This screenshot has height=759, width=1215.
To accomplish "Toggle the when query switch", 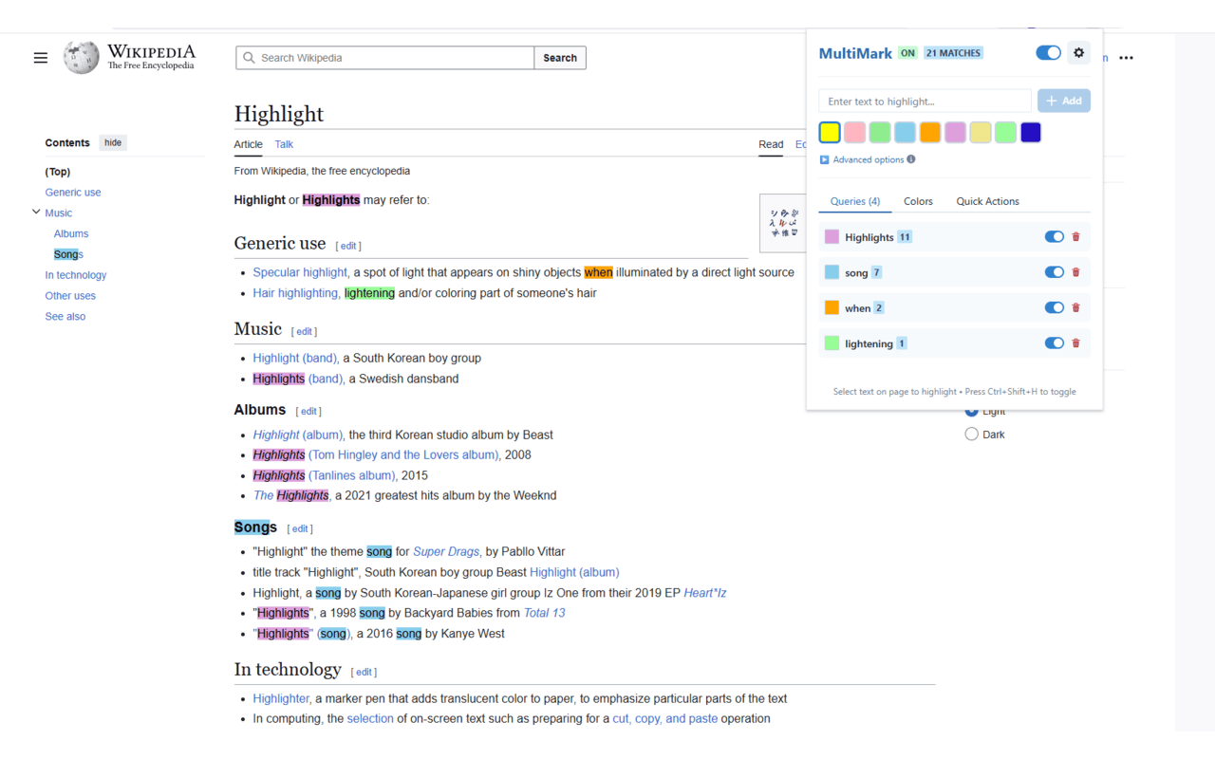I will pos(1054,307).
